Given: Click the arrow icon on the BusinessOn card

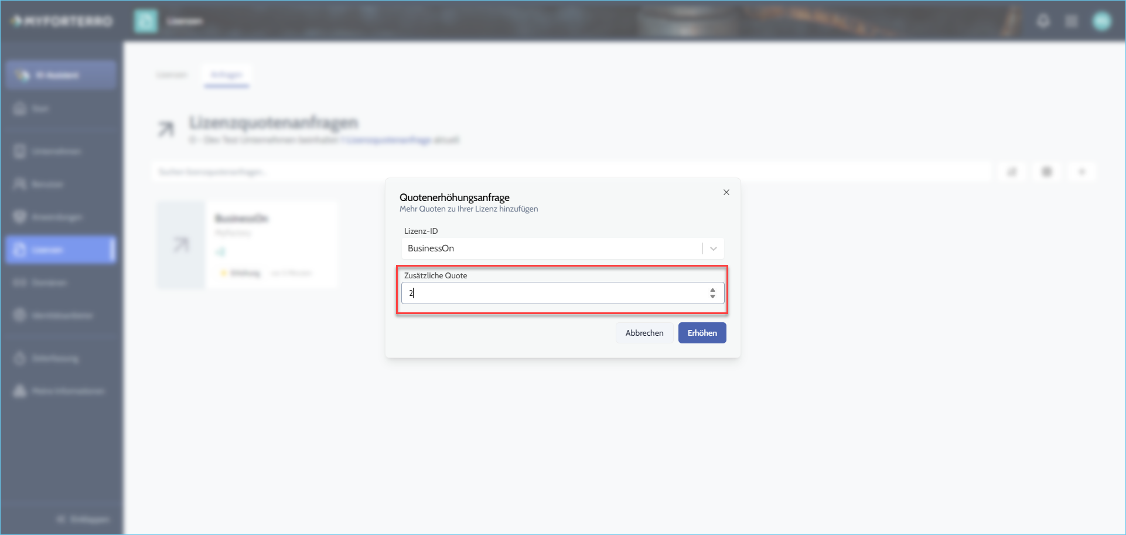Looking at the screenshot, I should (181, 244).
